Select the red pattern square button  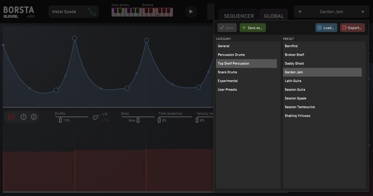(x=11, y=117)
